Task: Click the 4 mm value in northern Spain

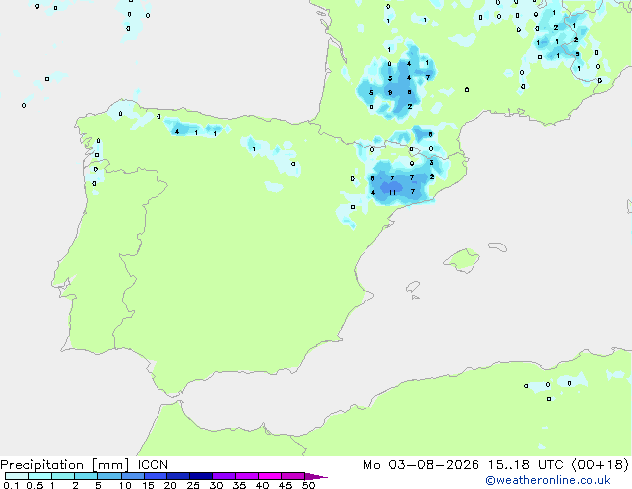Action: (x=177, y=131)
